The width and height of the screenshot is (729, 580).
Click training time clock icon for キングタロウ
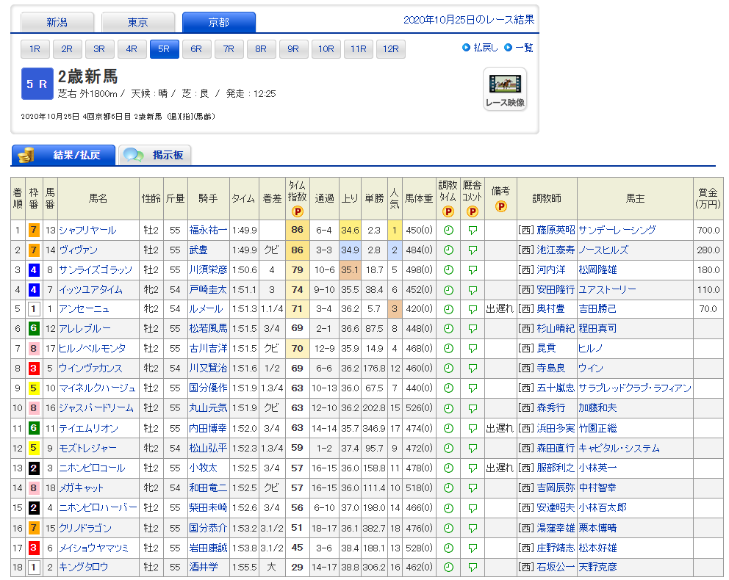tap(448, 568)
